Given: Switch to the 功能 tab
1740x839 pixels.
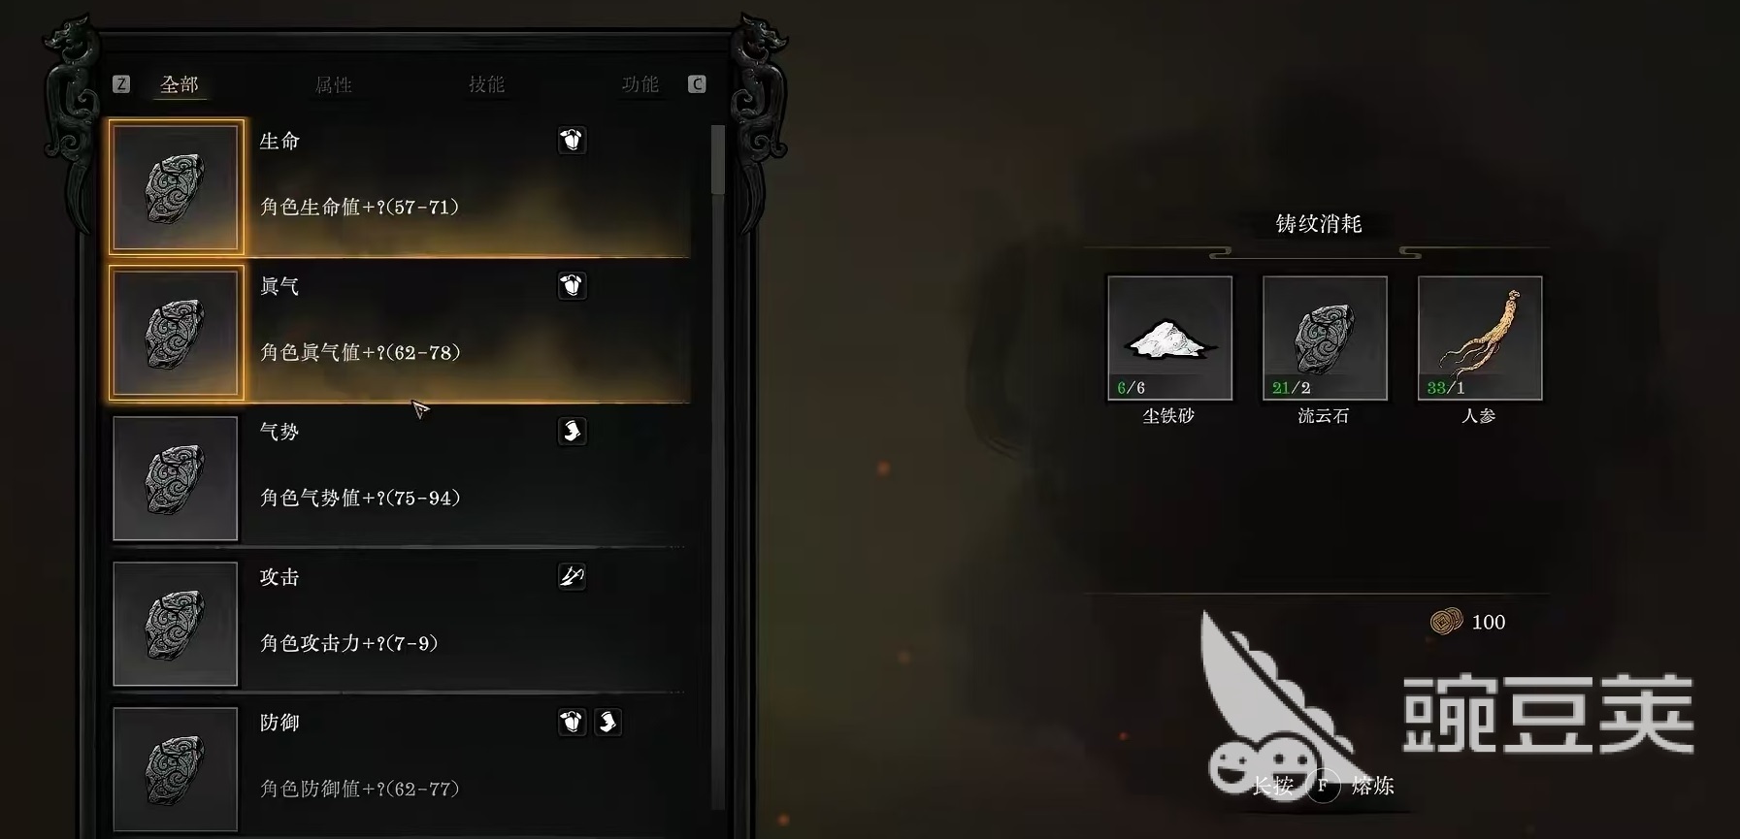Looking at the screenshot, I should 640,85.
